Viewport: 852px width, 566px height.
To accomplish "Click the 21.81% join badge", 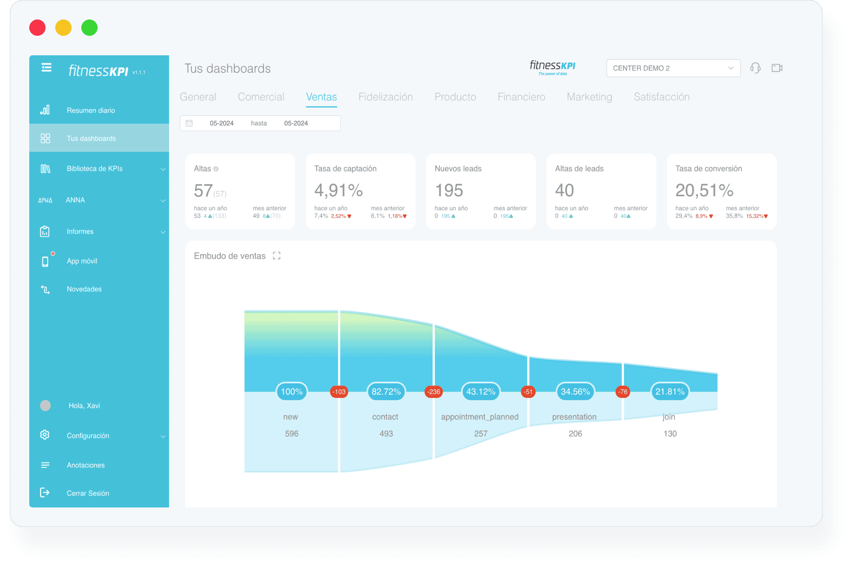I will pyautogui.click(x=670, y=391).
